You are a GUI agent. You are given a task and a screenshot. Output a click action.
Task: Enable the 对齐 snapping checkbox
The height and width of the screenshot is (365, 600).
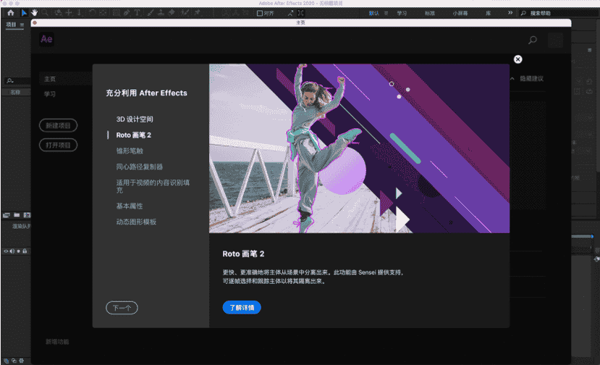tap(261, 13)
